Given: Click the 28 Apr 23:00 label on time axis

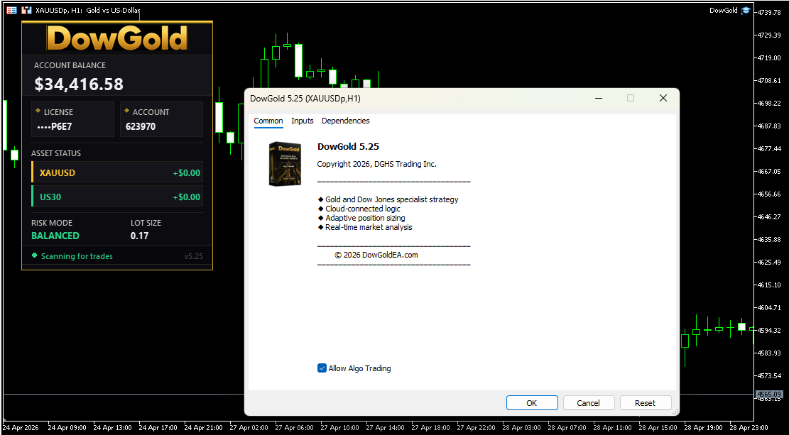Looking at the screenshot, I should point(749,427).
